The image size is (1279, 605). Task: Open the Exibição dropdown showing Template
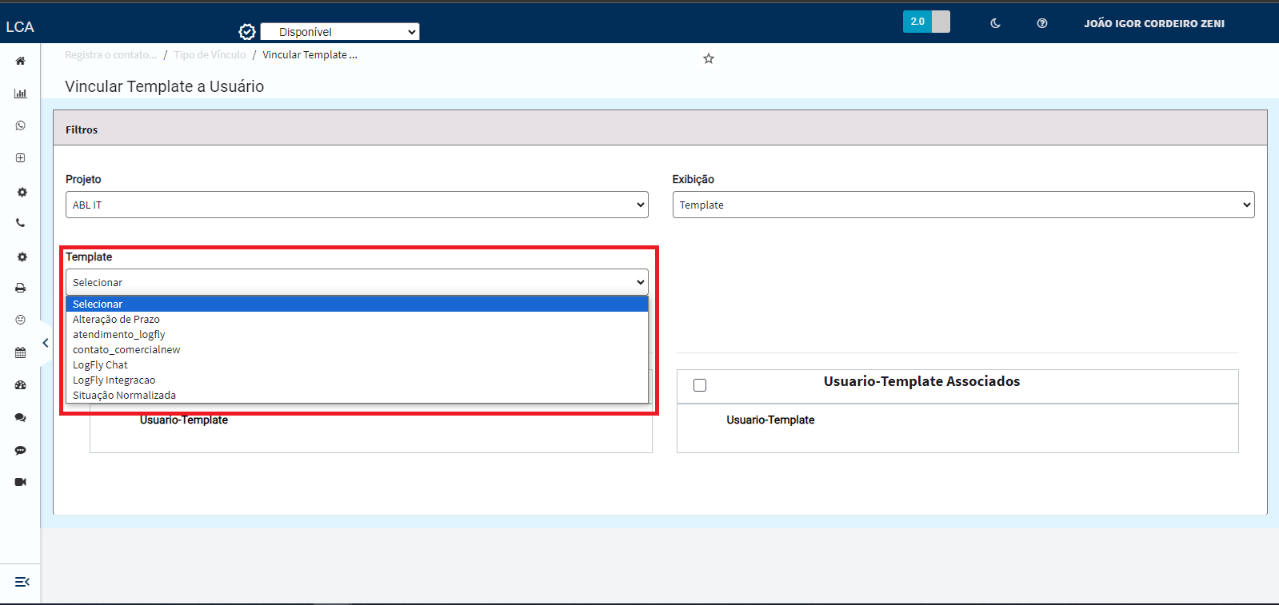963,205
